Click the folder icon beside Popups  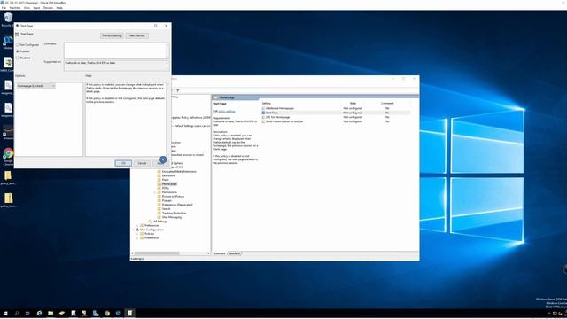pos(159,200)
